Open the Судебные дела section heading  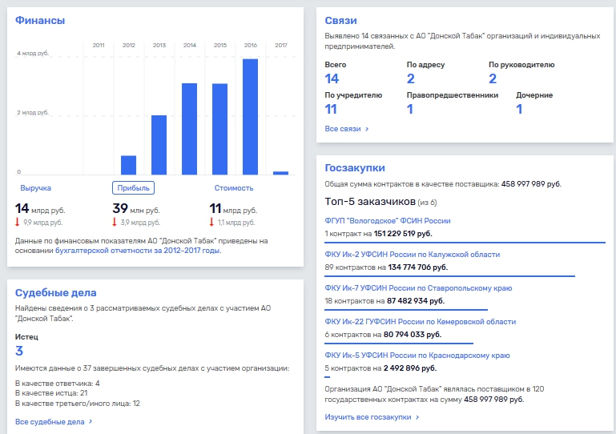pyautogui.click(x=55, y=292)
